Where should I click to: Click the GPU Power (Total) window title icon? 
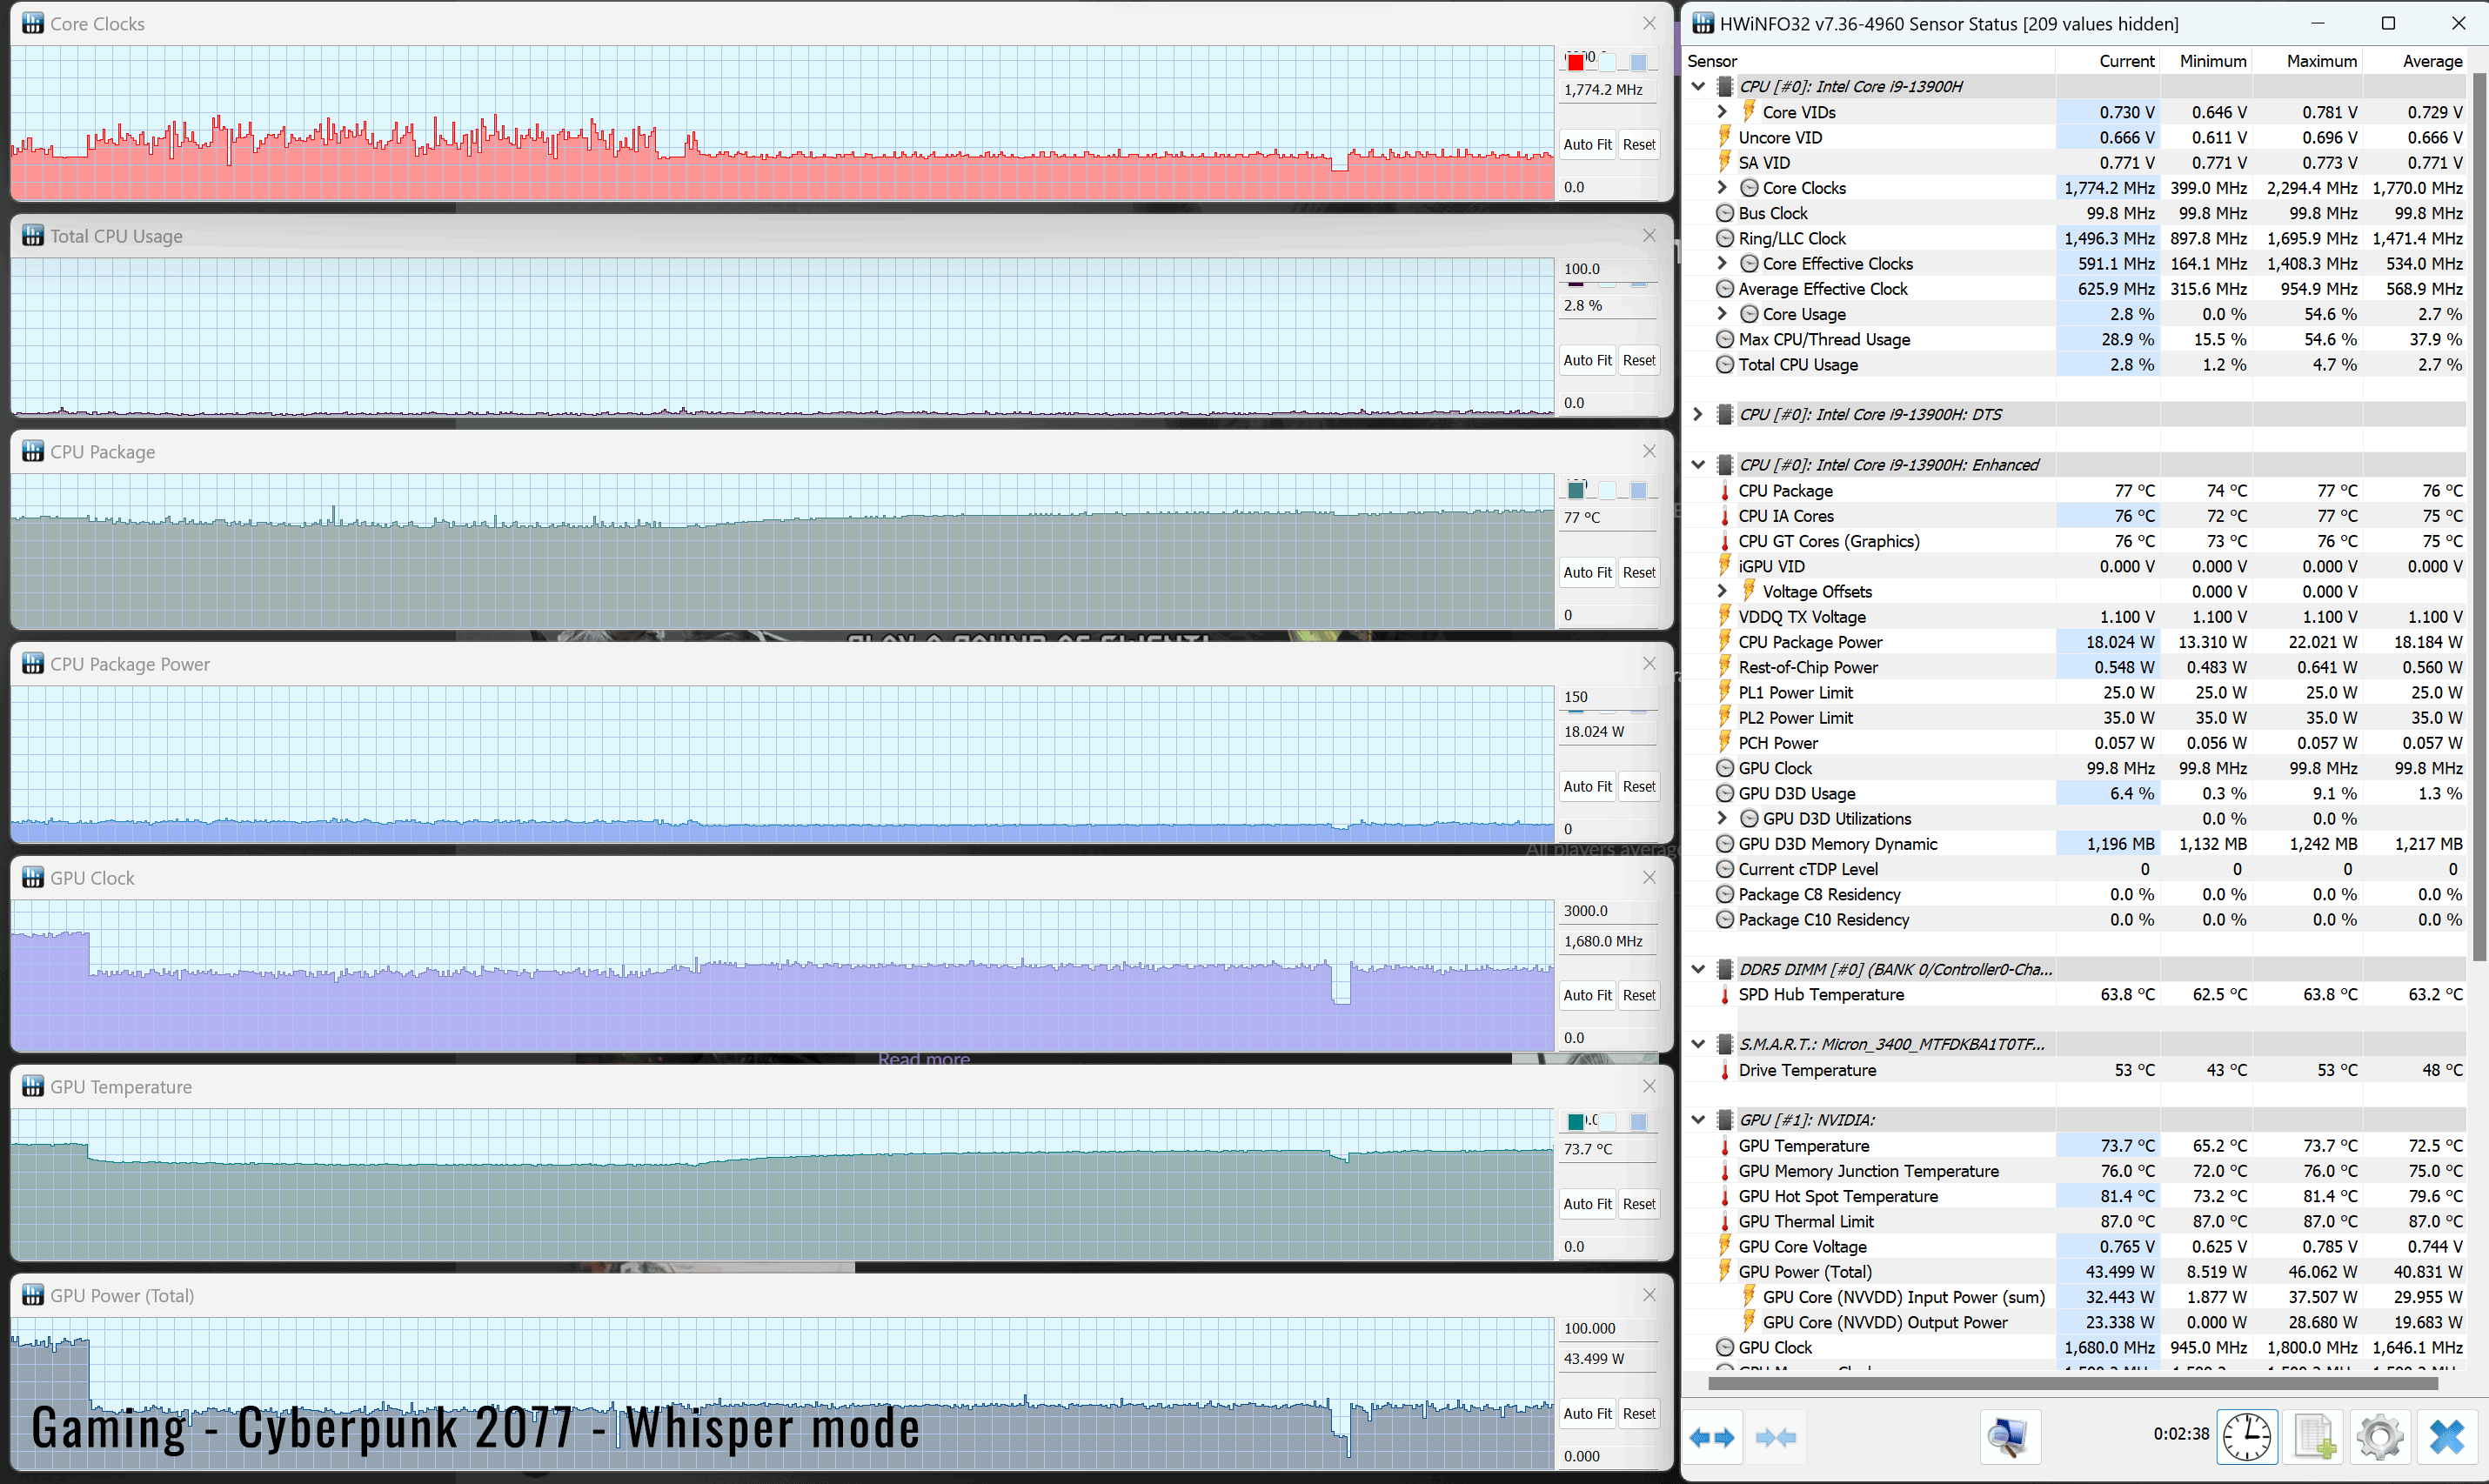[33, 1295]
